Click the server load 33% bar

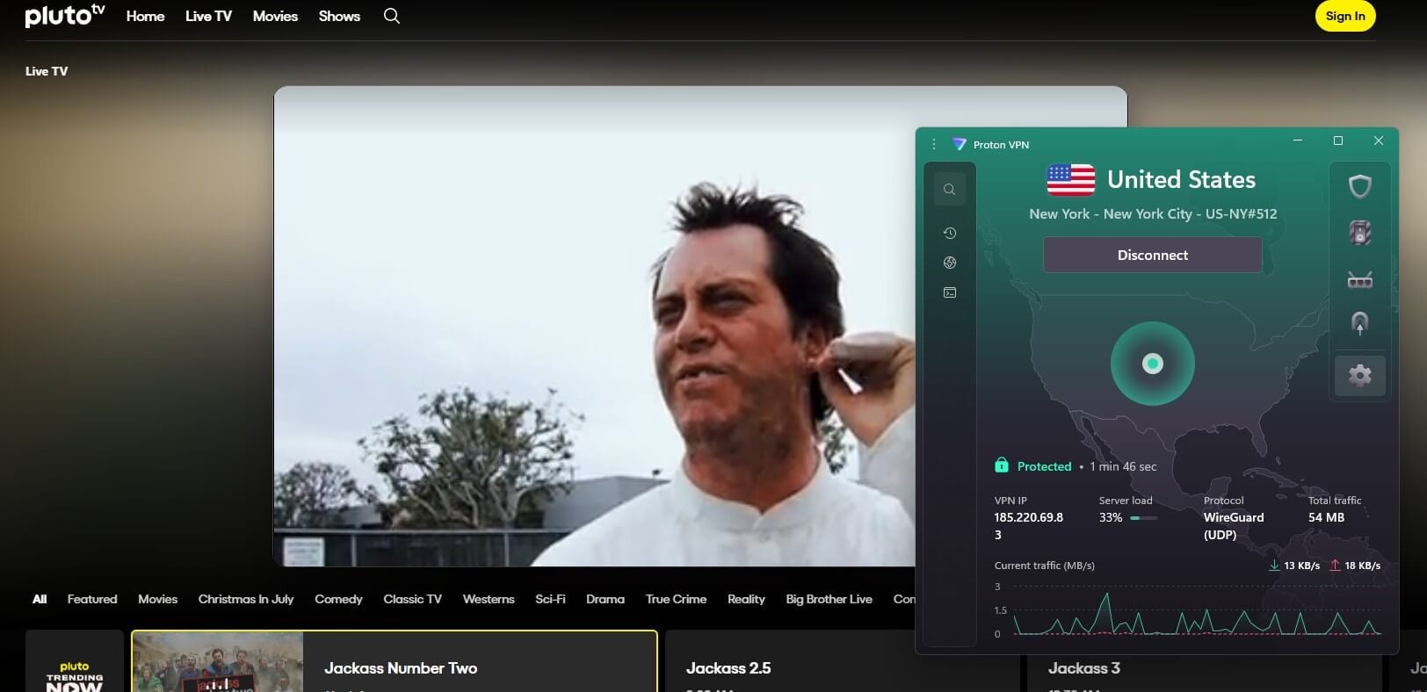click(1143, 518)
